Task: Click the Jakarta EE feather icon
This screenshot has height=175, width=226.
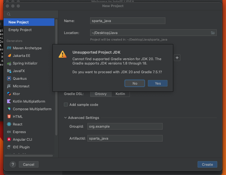Action: tap(9, 56)
